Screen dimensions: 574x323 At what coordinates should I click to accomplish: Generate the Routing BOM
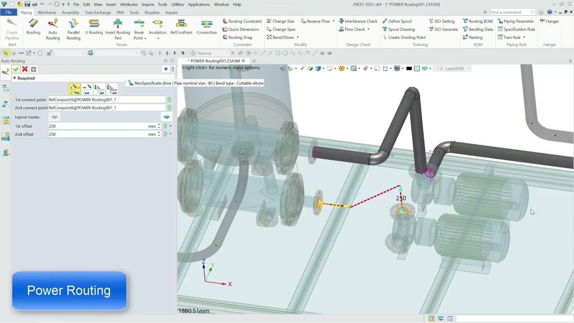pos(478,21)
